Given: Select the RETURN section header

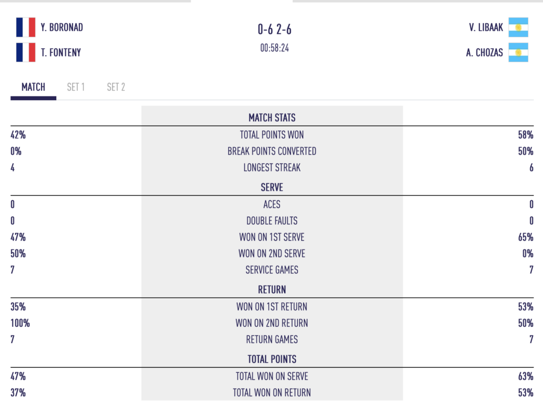Looking at the screenshot, I should point(272,290).
